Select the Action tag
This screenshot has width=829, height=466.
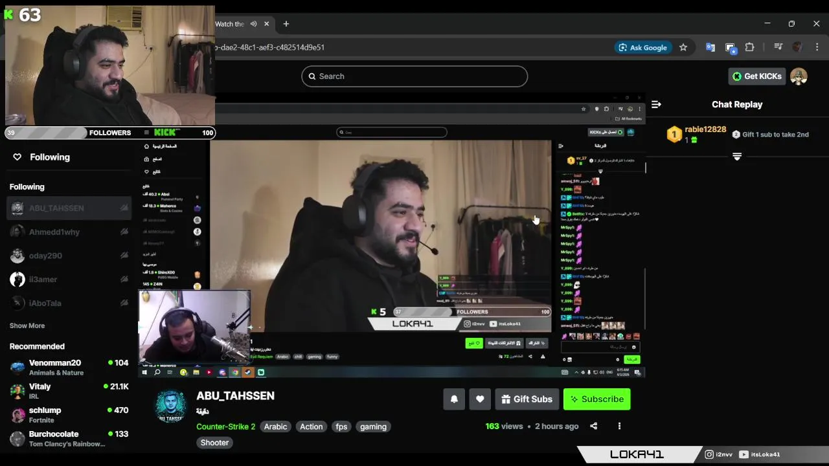coord(311,427)
